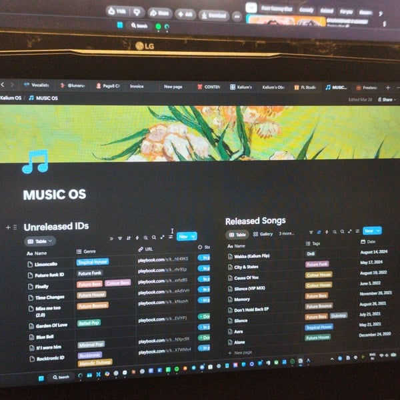The width and height of the screenshot is (400, 400).
Task: Switch to the Invoice tab
Action: (x=137, y=86)
